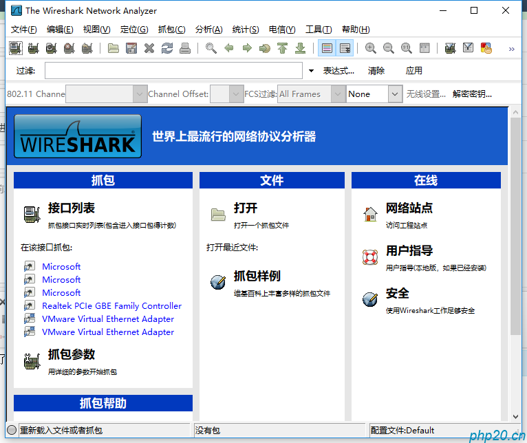Image resolution: width=527 pixels, height=443 pixels.
Task: Open the 安全 security page link
Action: pos(397,294)
